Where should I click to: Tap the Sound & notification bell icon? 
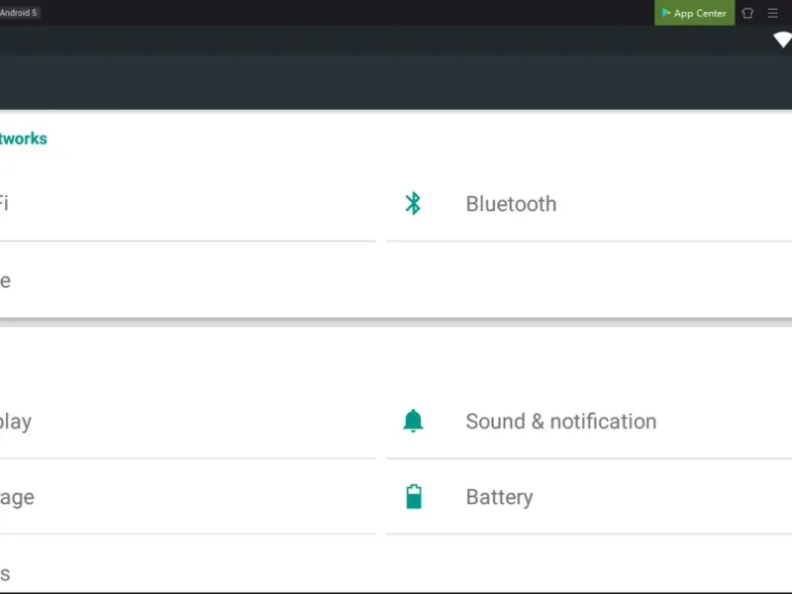point(414,421)
